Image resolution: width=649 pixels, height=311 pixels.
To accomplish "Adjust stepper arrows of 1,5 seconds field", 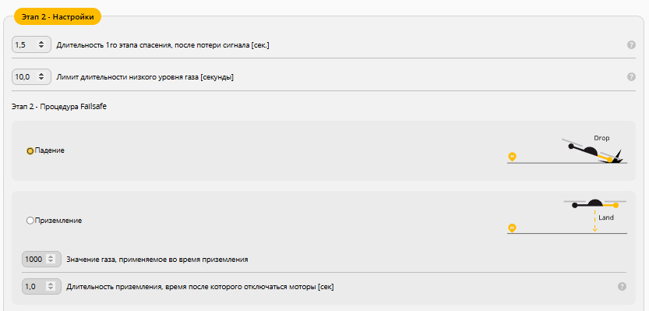I will pos(41,44).
